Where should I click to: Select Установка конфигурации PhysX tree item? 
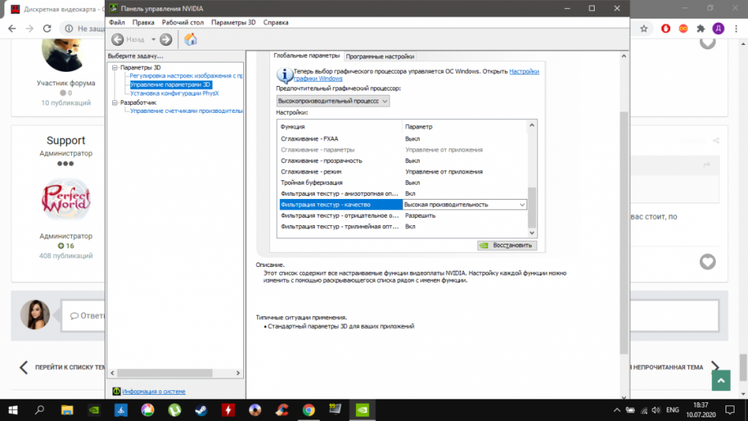174,93
